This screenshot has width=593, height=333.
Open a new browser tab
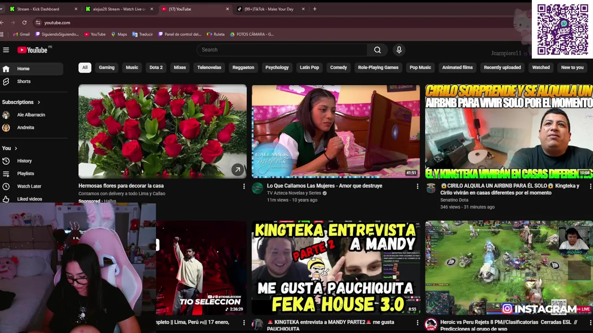click(315, 9)
